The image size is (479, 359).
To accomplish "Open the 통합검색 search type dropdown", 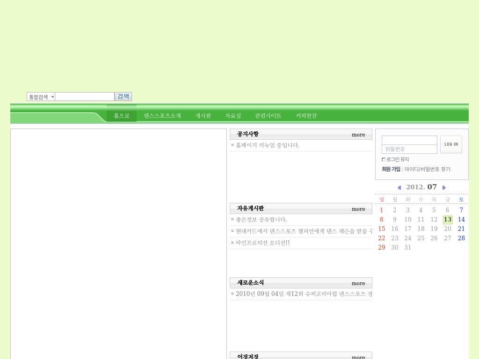I will 41,97.
